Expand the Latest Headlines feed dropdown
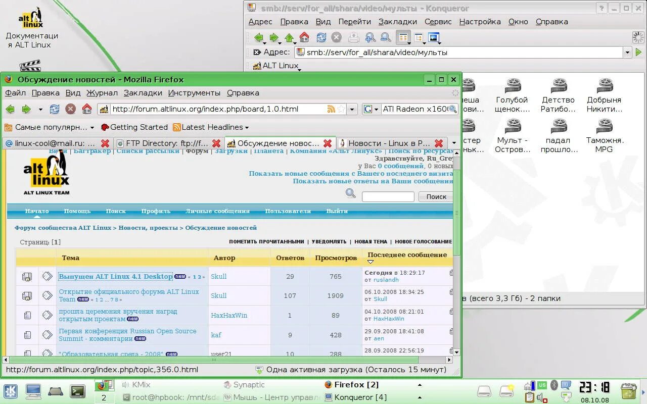This screenshot has height=404, width=647. [210, 127]
